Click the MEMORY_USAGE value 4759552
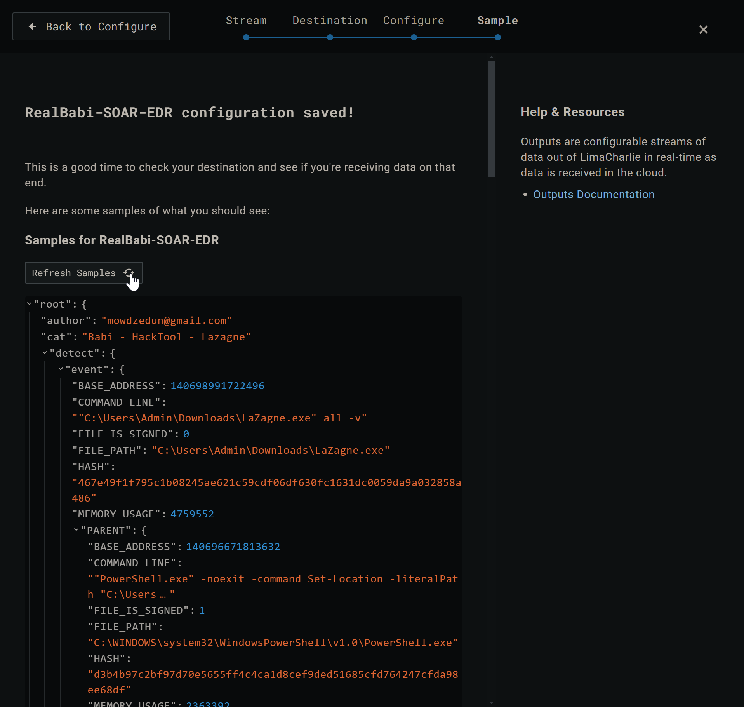Viewport: 744px width, 707px height. click(192, 514)
